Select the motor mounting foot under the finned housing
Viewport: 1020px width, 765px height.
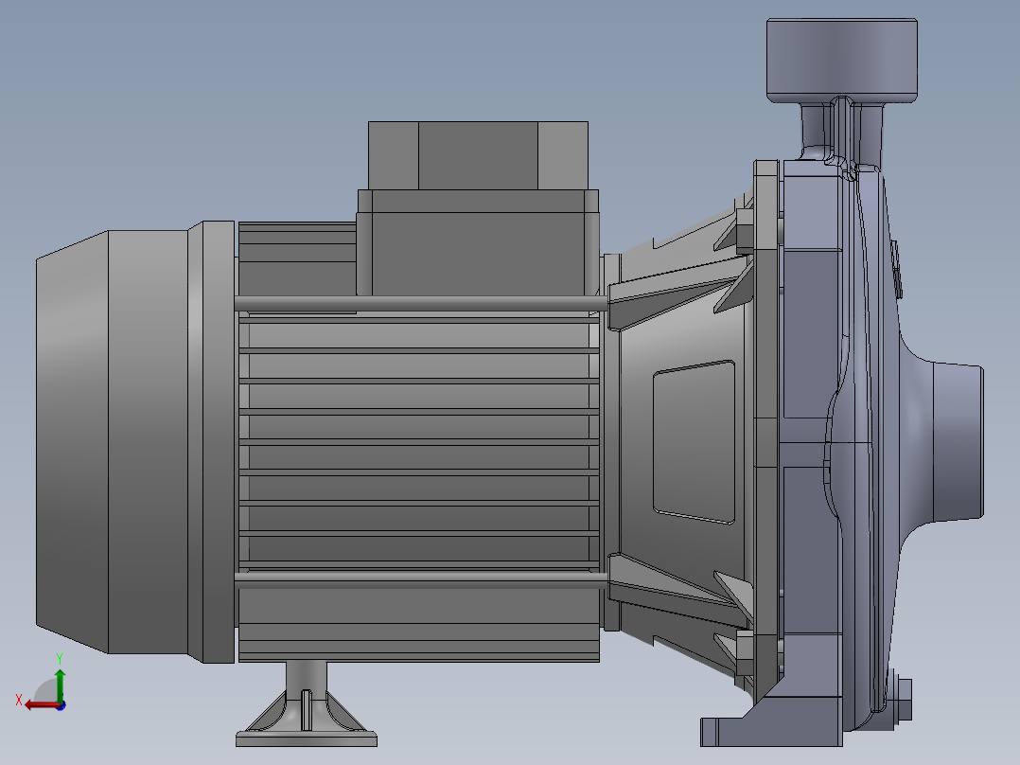pos(307,703)
